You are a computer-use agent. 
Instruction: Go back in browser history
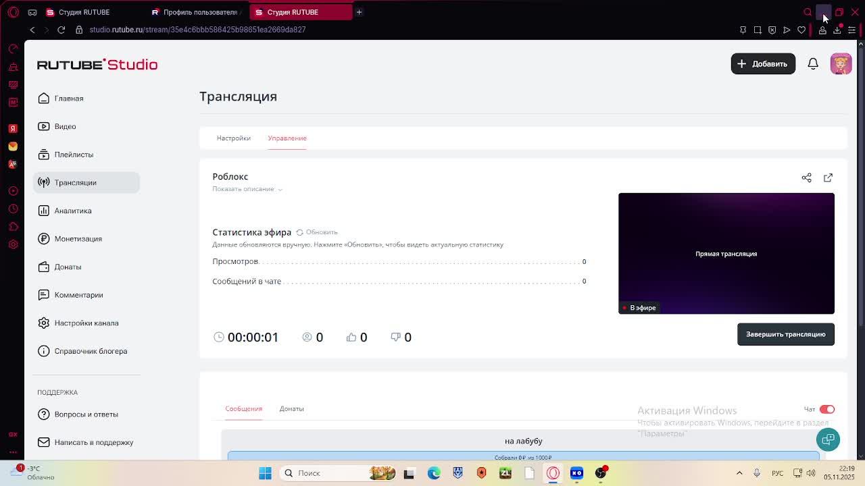32,30
